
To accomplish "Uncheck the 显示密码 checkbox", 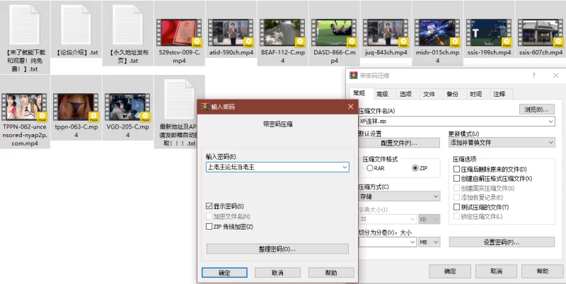I will [x=209, y=206].
